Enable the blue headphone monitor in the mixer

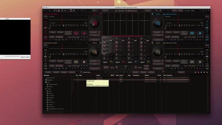[x=136, y=62]
